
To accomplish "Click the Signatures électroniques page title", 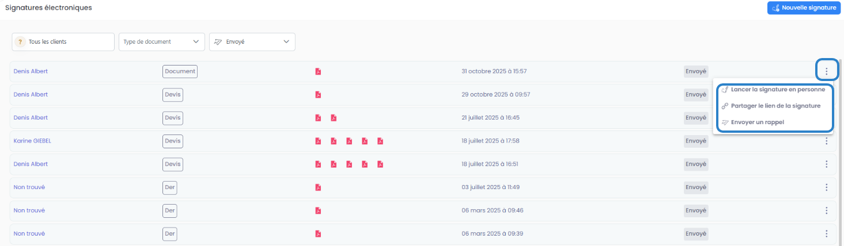I will [48, 7].
